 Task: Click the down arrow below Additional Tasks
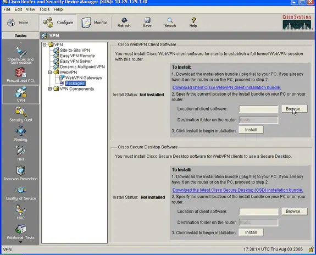coord(20,242)
